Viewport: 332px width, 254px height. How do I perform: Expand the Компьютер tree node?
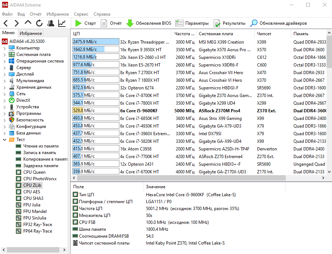tap(4, 48)
